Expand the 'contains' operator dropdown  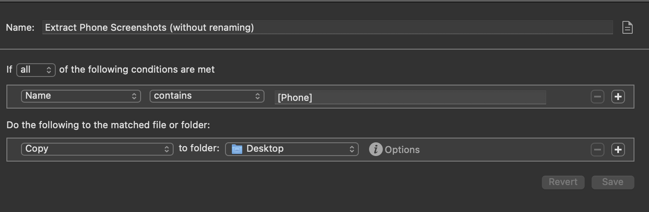pos(207,96)
